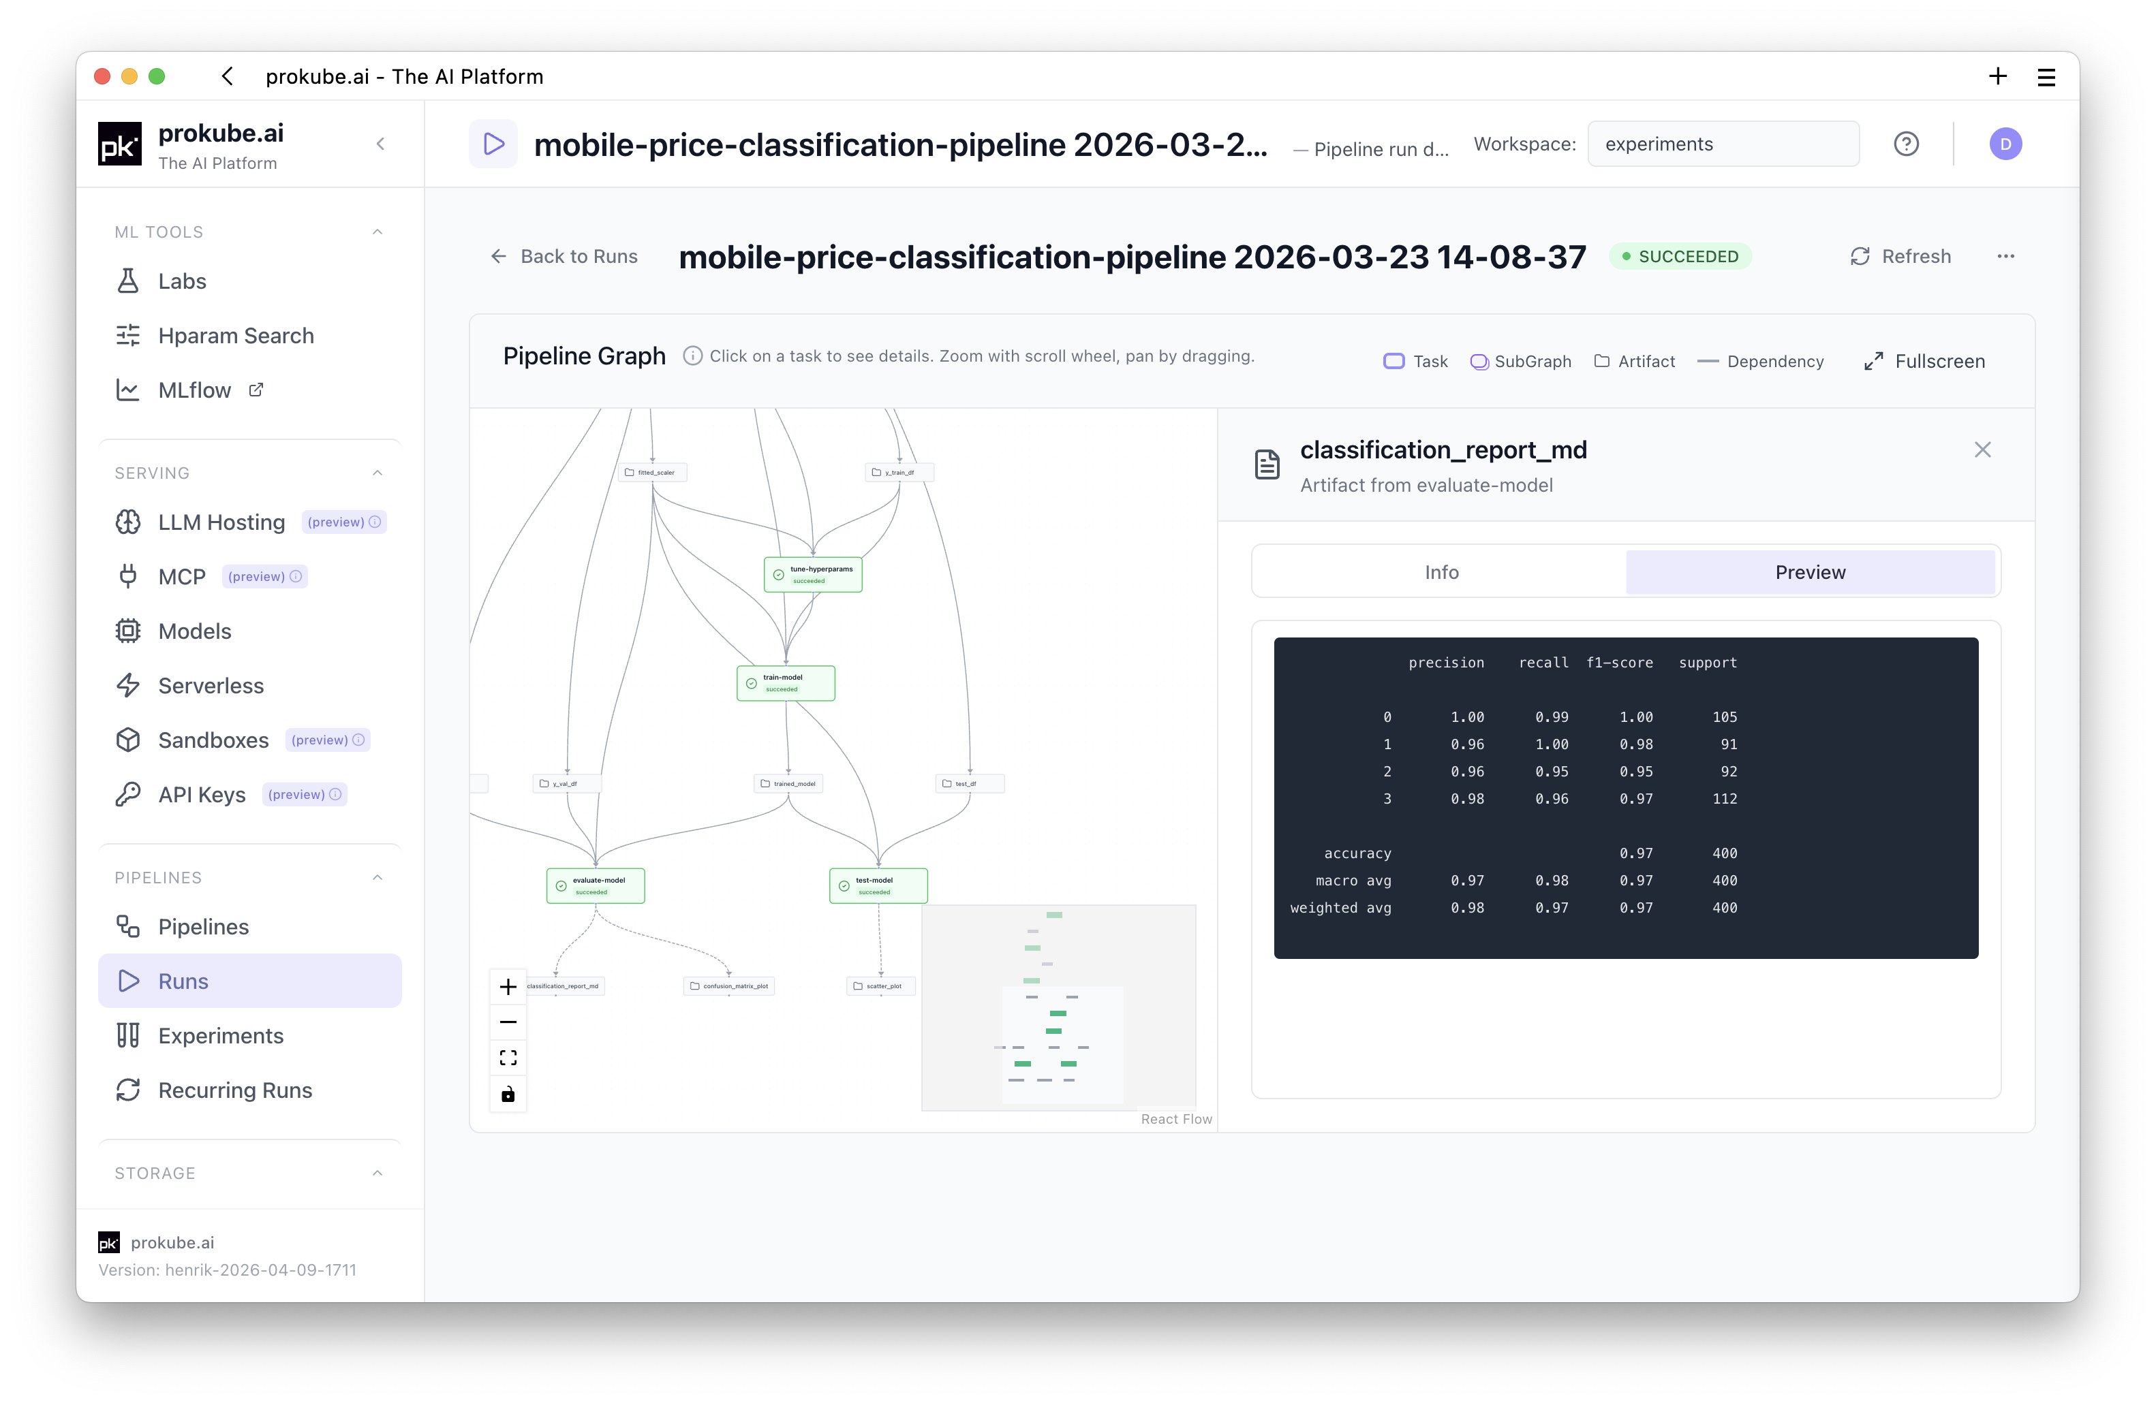Click the fitted_scaler artifact node

click(x=651, y=473)
